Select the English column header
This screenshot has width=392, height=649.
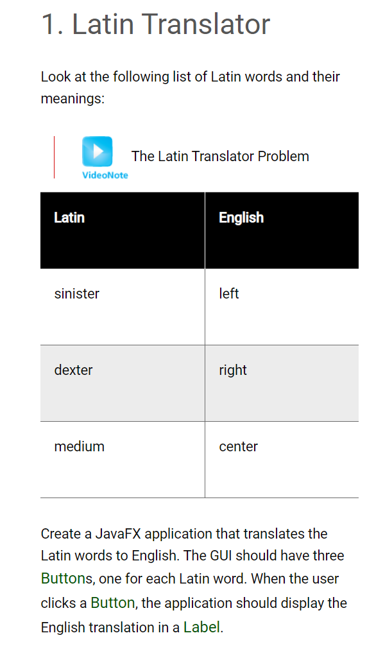click(x=282, y=230)
